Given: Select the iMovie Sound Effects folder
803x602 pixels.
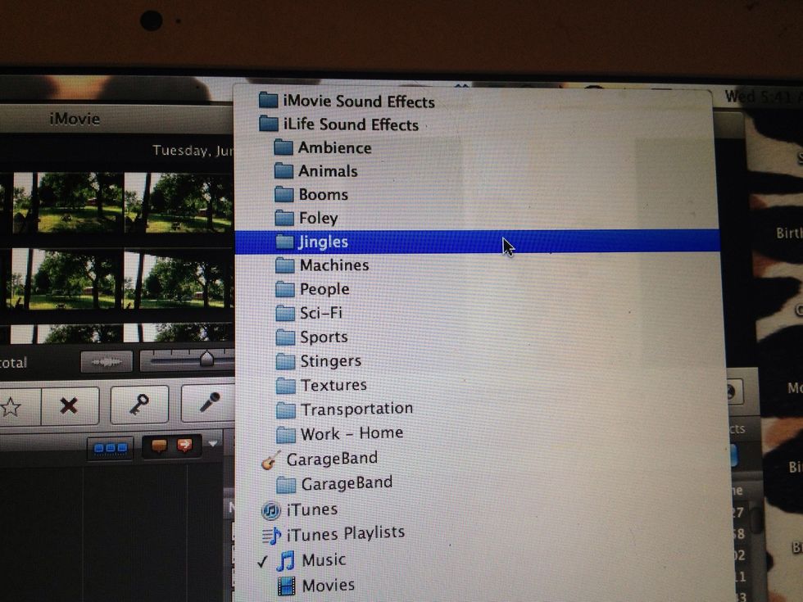Looking at the screenshot, I should click(359, 102).
